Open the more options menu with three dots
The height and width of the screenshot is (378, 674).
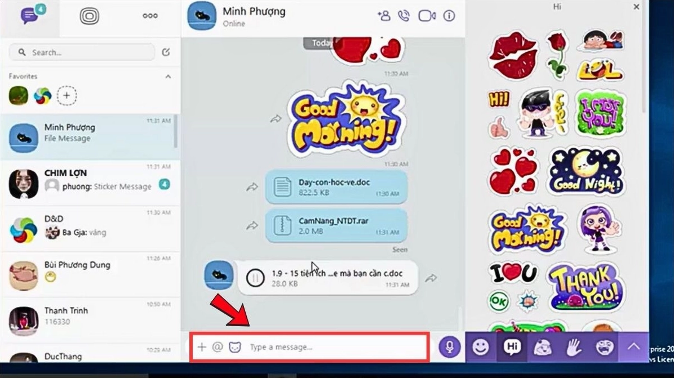[149, 15]
